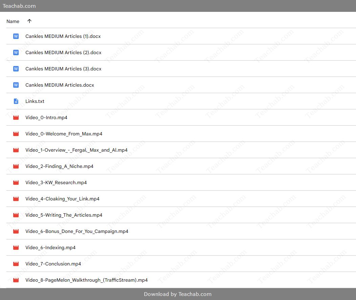Open the Links.txt file
Image resolution: width=356 pixels, height=300 pixels.
pos(35,101)
